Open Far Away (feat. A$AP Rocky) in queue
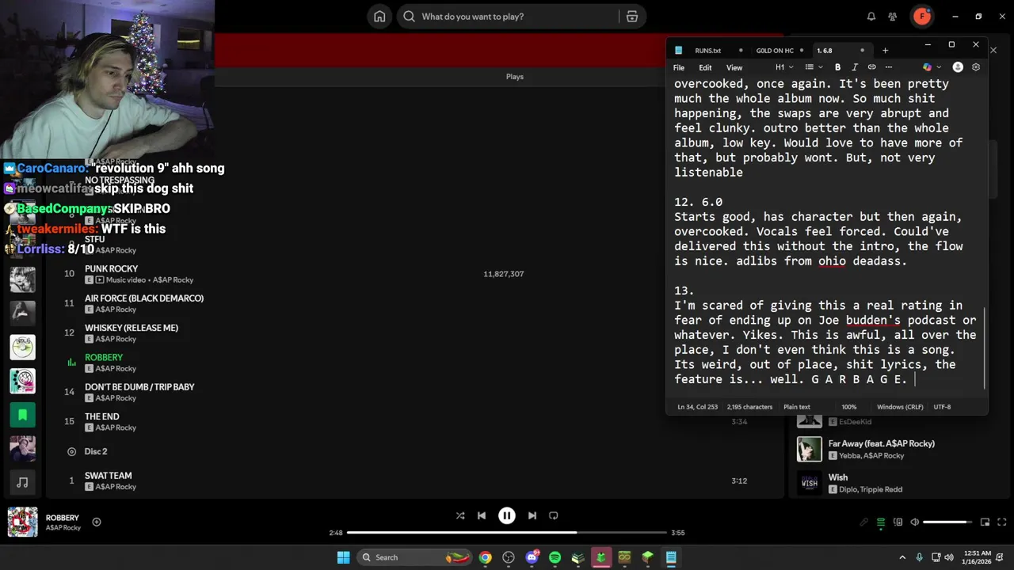This screenshot has height=570, width=1014. click(882, 443)
